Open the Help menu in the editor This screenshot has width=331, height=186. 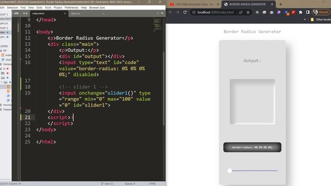(x=84, y=8)
